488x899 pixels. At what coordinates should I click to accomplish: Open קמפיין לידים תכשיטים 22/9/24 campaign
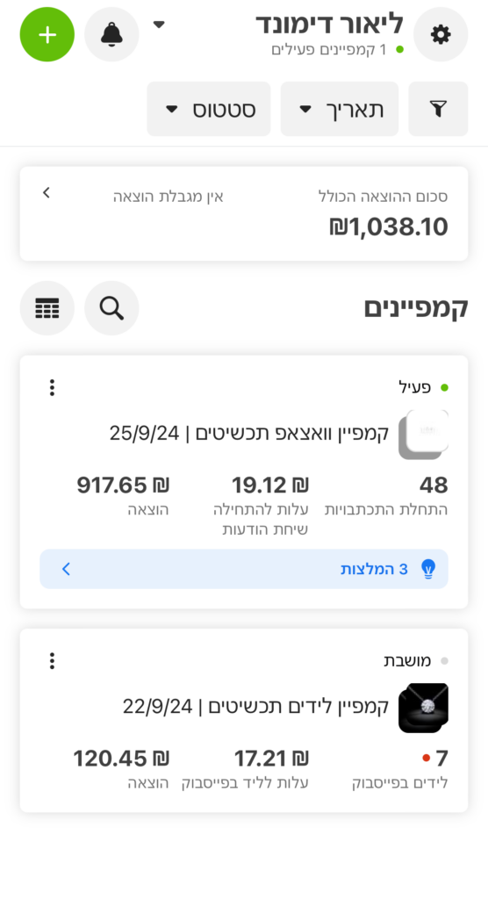(x=255, y=707)
